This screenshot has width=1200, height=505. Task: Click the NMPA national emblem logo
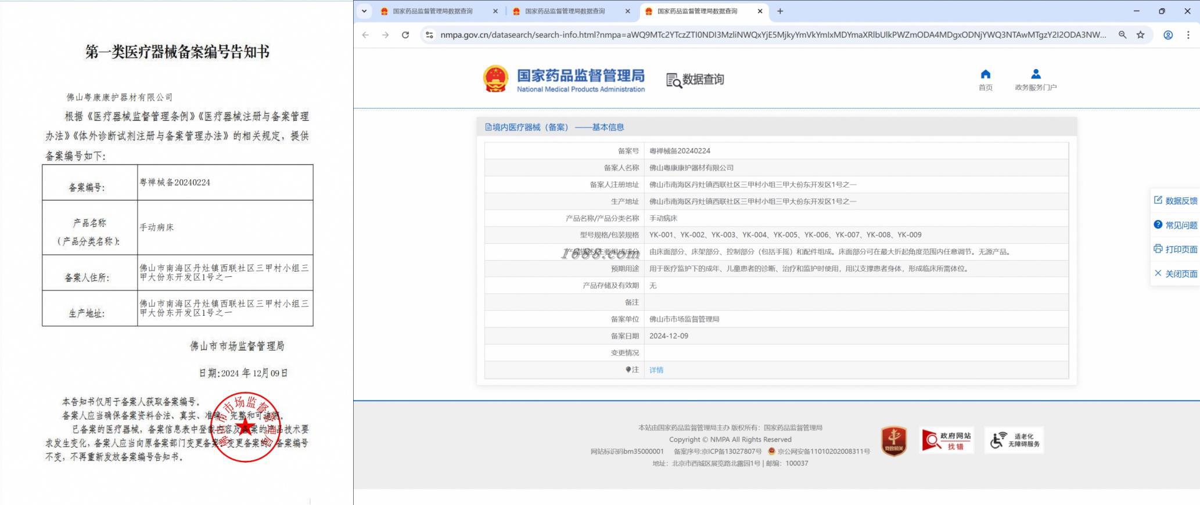495,79
